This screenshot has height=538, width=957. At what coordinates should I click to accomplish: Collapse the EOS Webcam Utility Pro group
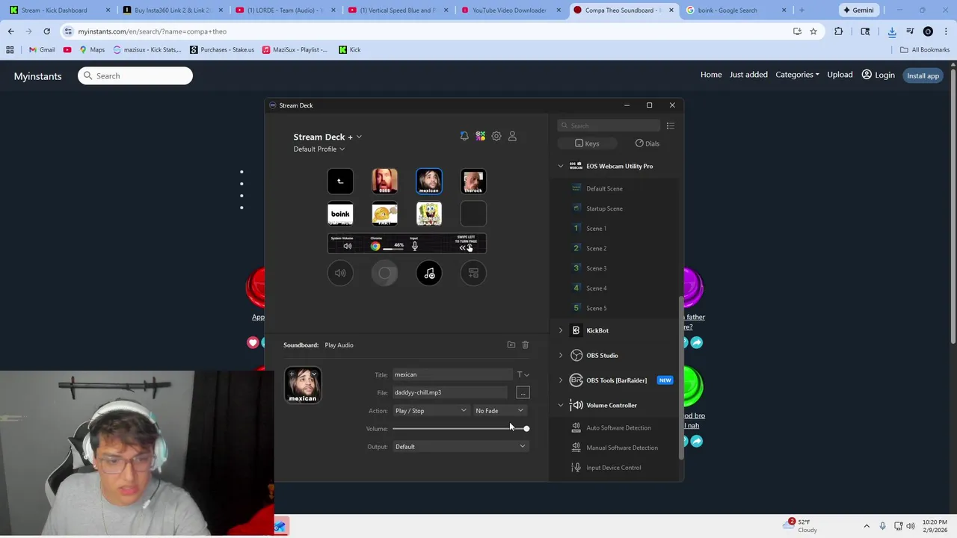(x=561, y=166)
